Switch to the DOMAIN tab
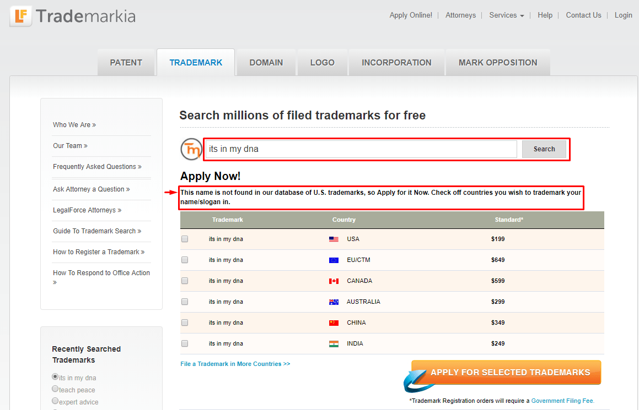 tap(266, 63)
